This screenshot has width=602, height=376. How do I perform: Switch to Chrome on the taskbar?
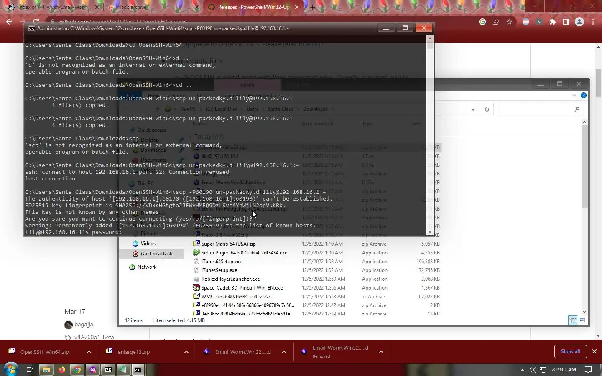tap(77, 370)
